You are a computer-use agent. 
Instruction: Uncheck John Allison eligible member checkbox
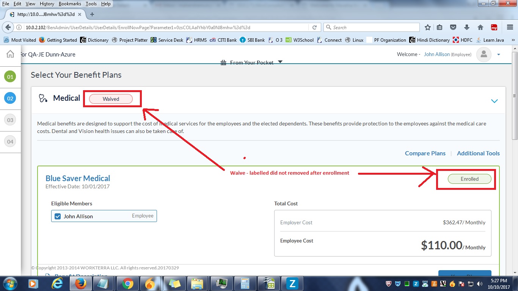point(58,216)
